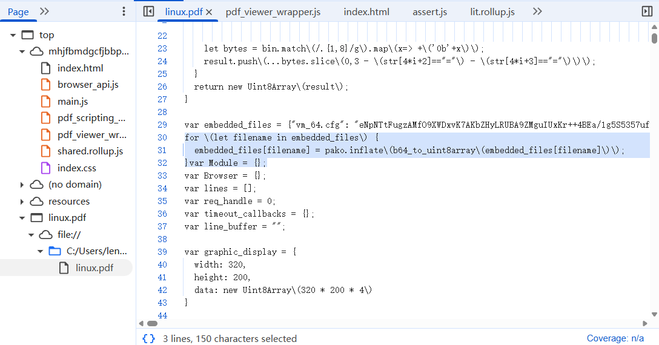This screenshot has height=345, width=659.
Task: Click line number 32 in the gutter
Action: [162, 163]
